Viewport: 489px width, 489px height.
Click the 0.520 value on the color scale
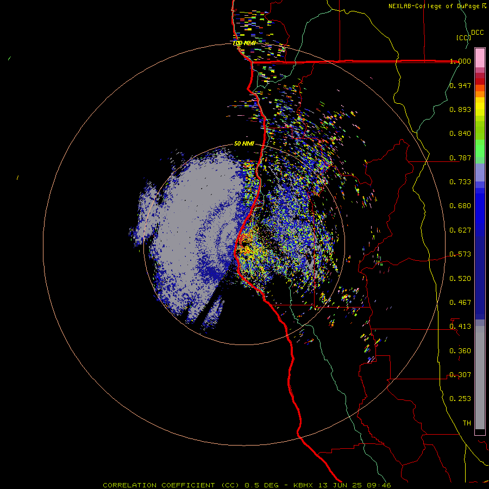coord(460,279)
